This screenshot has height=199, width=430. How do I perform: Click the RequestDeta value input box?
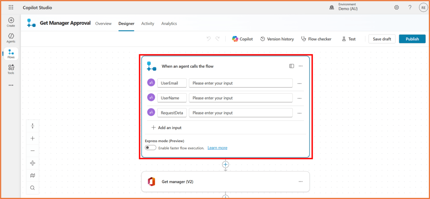(x=241, y=113)
